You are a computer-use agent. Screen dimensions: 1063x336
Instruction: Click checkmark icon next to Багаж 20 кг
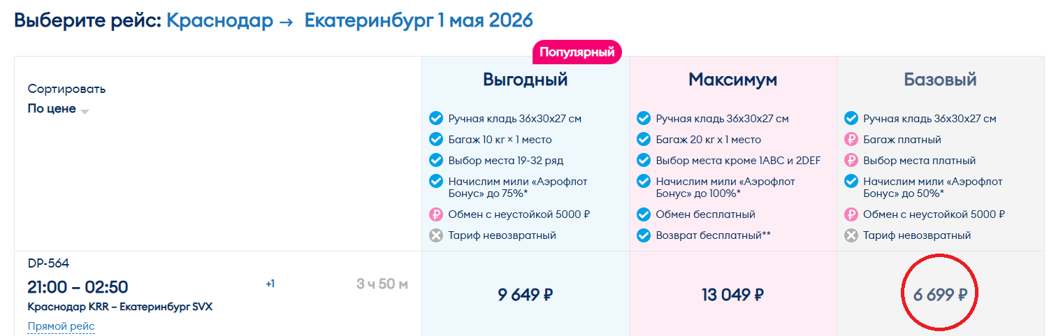(x=644, y=140)
